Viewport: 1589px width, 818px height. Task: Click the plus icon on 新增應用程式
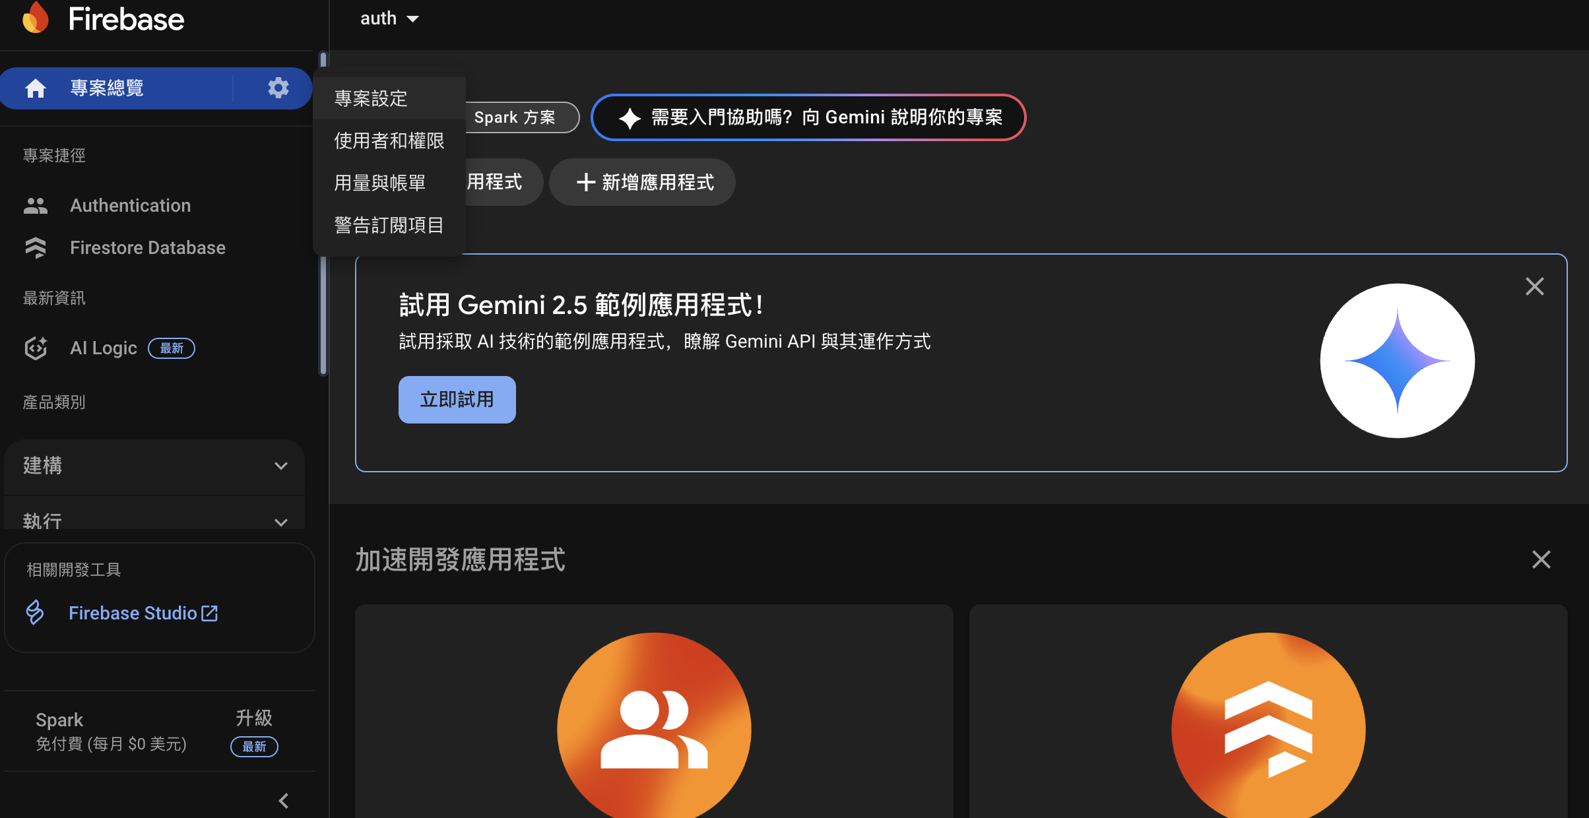click(x=586, y=182)
